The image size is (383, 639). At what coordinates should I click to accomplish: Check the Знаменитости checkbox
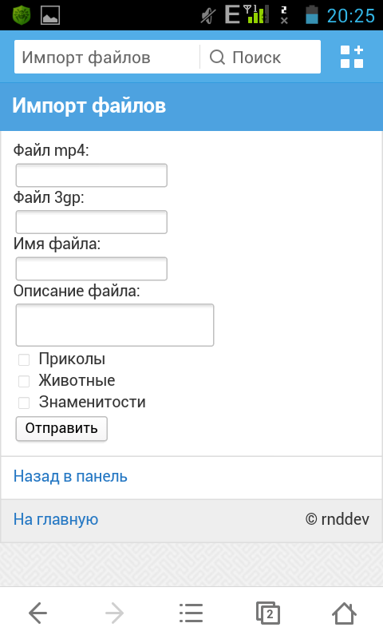24,403
